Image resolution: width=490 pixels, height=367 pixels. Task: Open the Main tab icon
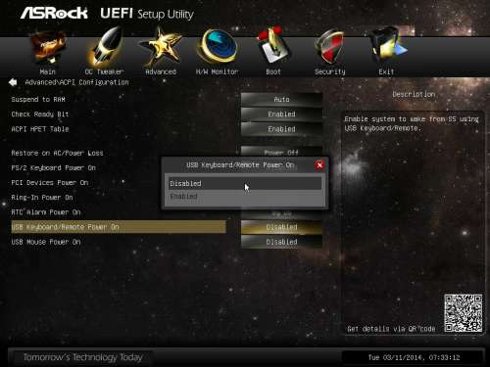[48, 48]
